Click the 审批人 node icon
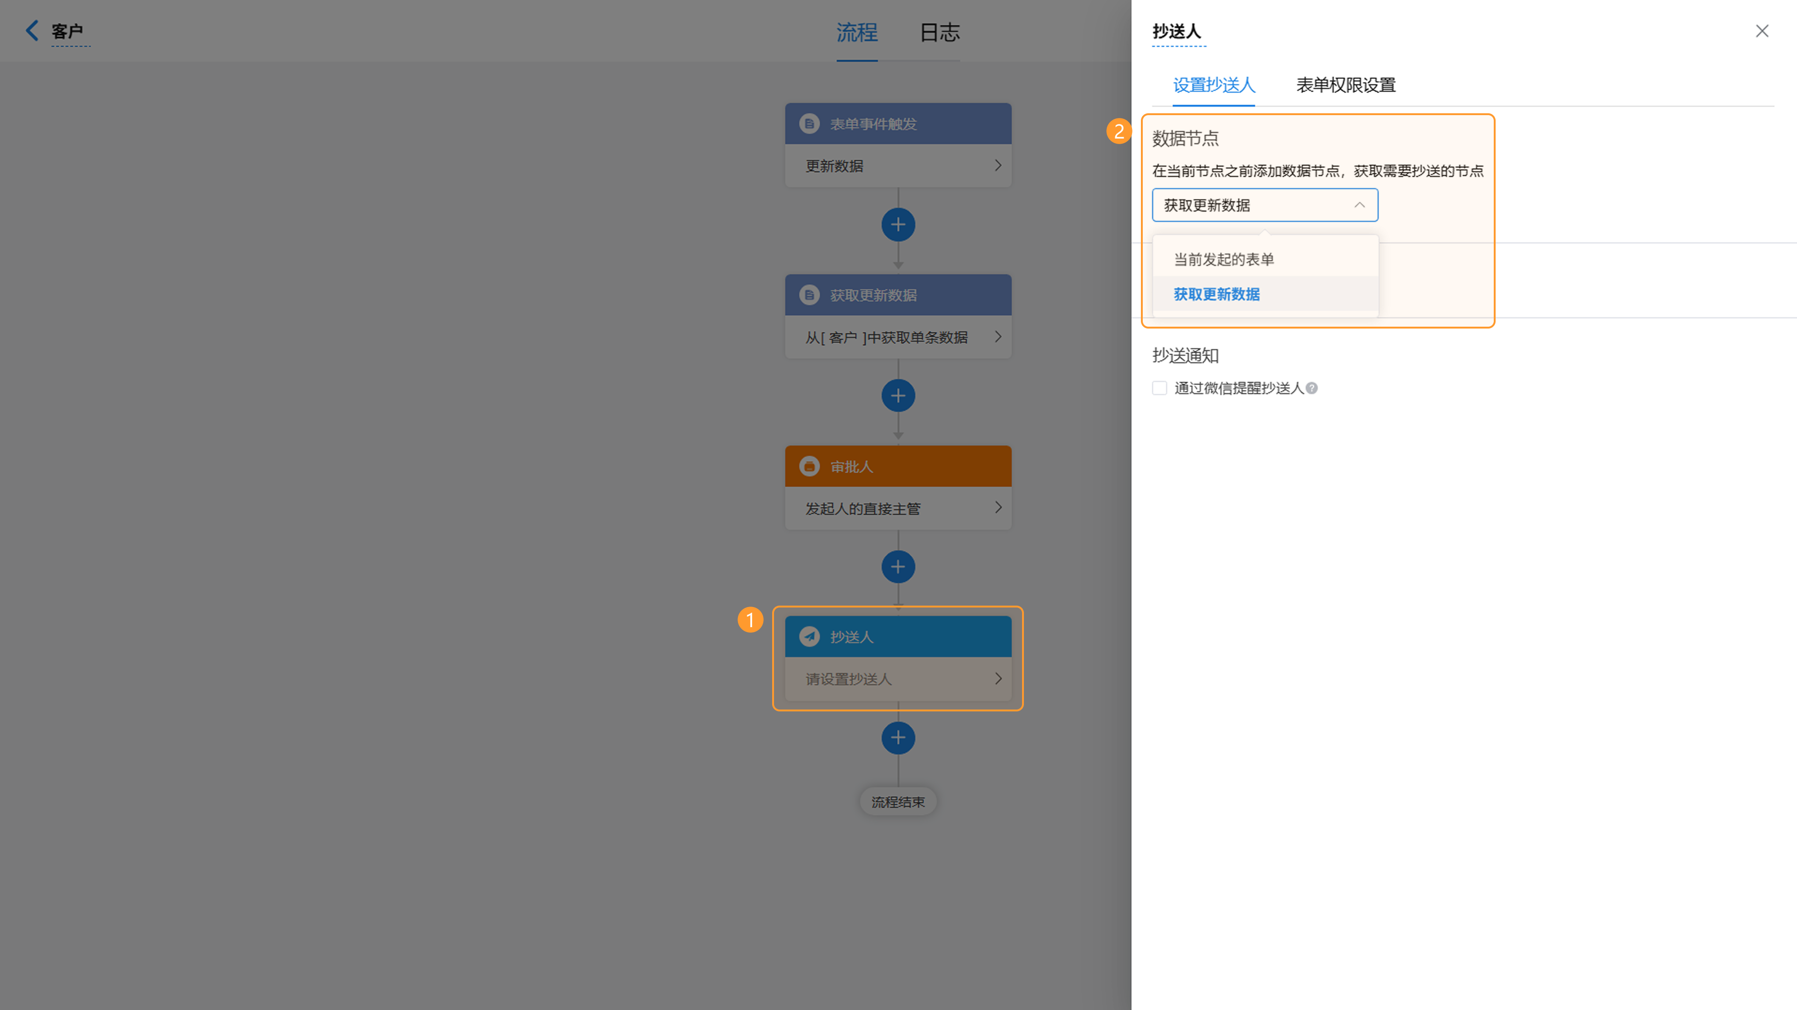This screenshot has height=1010, width=1797. click(809, 467)
